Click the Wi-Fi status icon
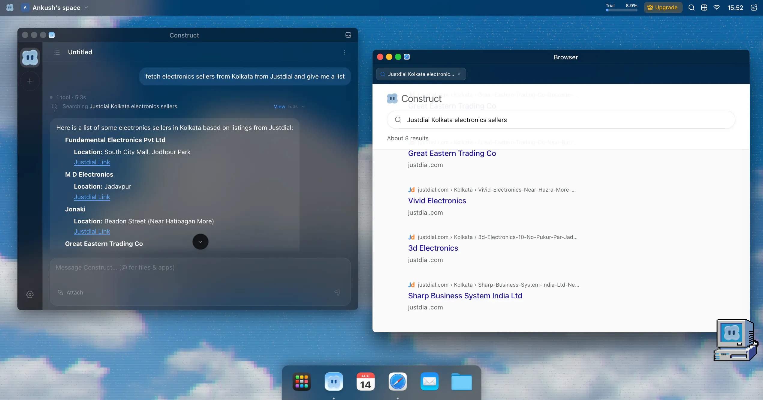Screen dimensions: 763x400 [717, 7]
